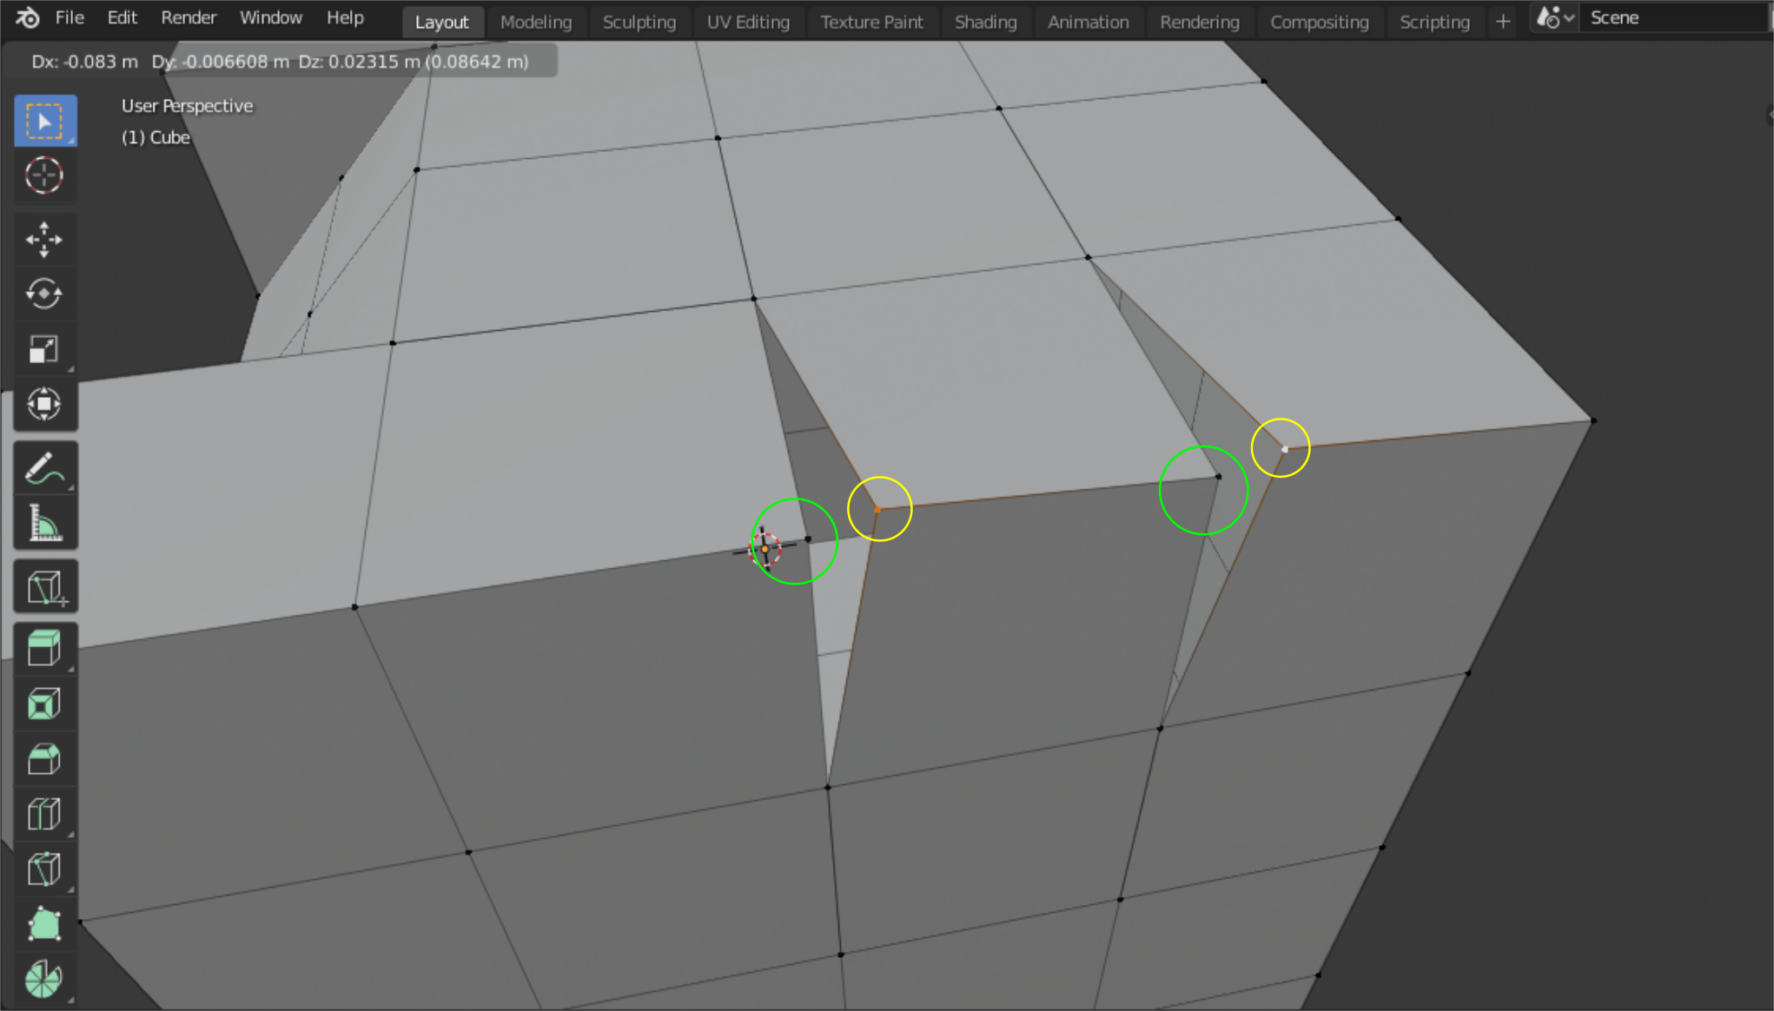Switch to the Shading workspace tab

[x=985, y=22]
